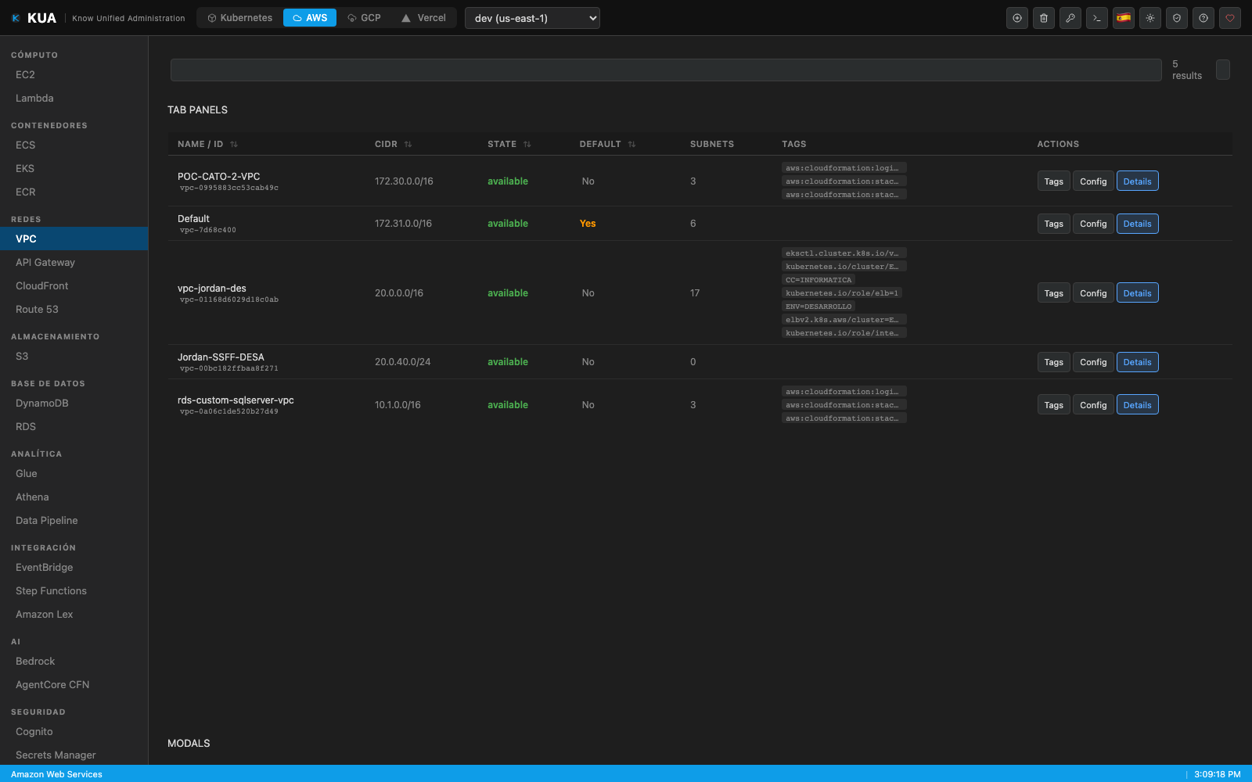Image resolution: width=1252 pixels, height=782 pixels.
Task: Open Athena in the sidebar
Action: pyautogui.click(x=74, y=497)
